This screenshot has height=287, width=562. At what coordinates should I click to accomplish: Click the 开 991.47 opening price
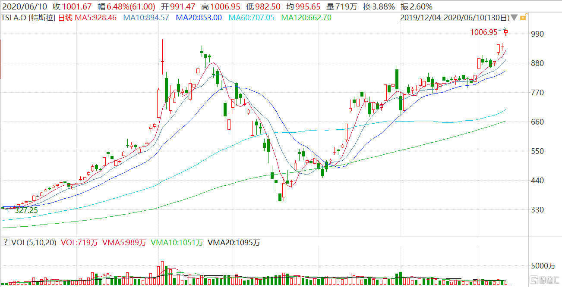178,6
